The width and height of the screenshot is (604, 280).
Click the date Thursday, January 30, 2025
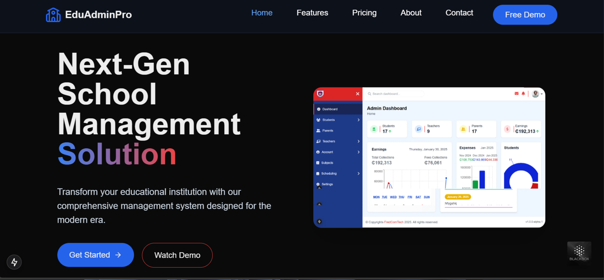coord(428,149)
